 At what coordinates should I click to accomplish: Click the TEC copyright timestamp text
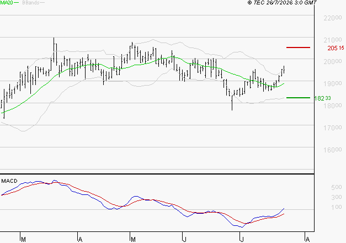[x=282, y=3]
